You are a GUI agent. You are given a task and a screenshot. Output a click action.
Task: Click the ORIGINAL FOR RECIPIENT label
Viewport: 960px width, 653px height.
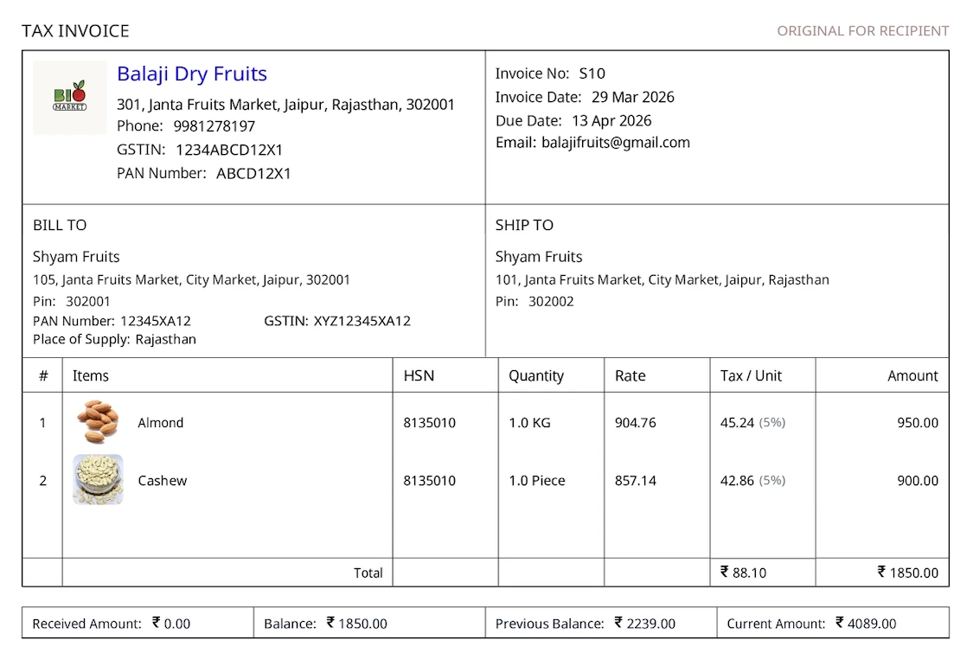coord(861,30)
